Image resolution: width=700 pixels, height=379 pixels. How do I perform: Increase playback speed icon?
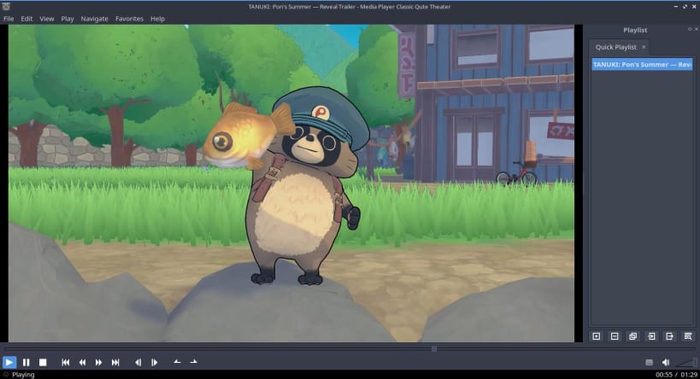(x=194, y=362)
